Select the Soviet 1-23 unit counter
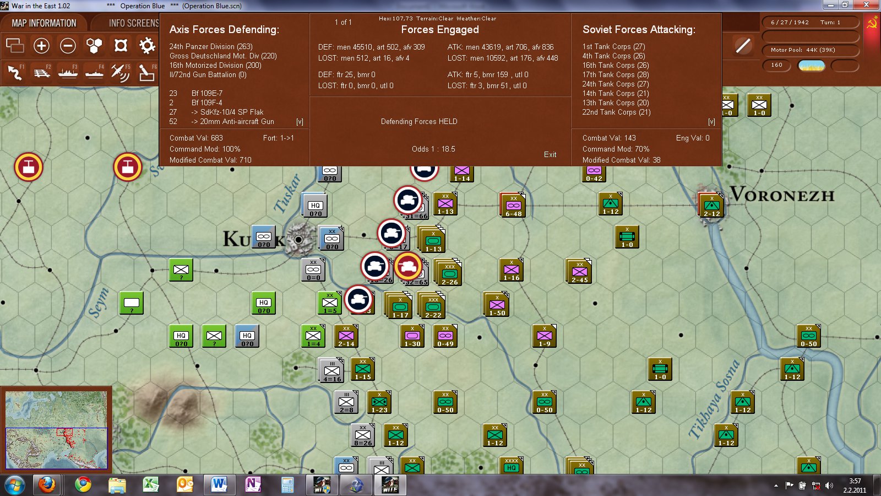 click(379, 402)
